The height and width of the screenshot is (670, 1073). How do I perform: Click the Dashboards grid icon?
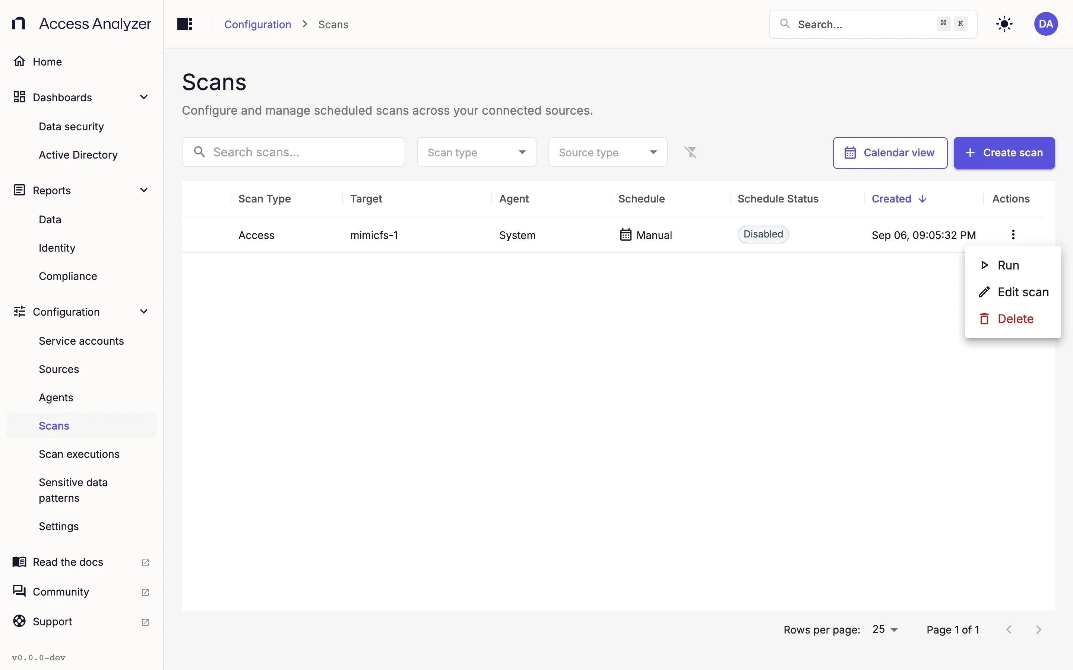pyautogui.click(x=19, y=97)
